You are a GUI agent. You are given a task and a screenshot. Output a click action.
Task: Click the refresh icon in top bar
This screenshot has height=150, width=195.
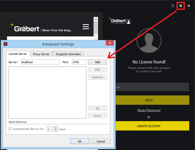click(x=173, y=6)
